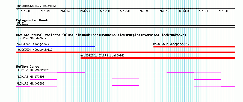This screenshot has height=102, width=243.
Task: Click the ALDH1A2|NM_003888 transcript label
Action: point(30,83)
